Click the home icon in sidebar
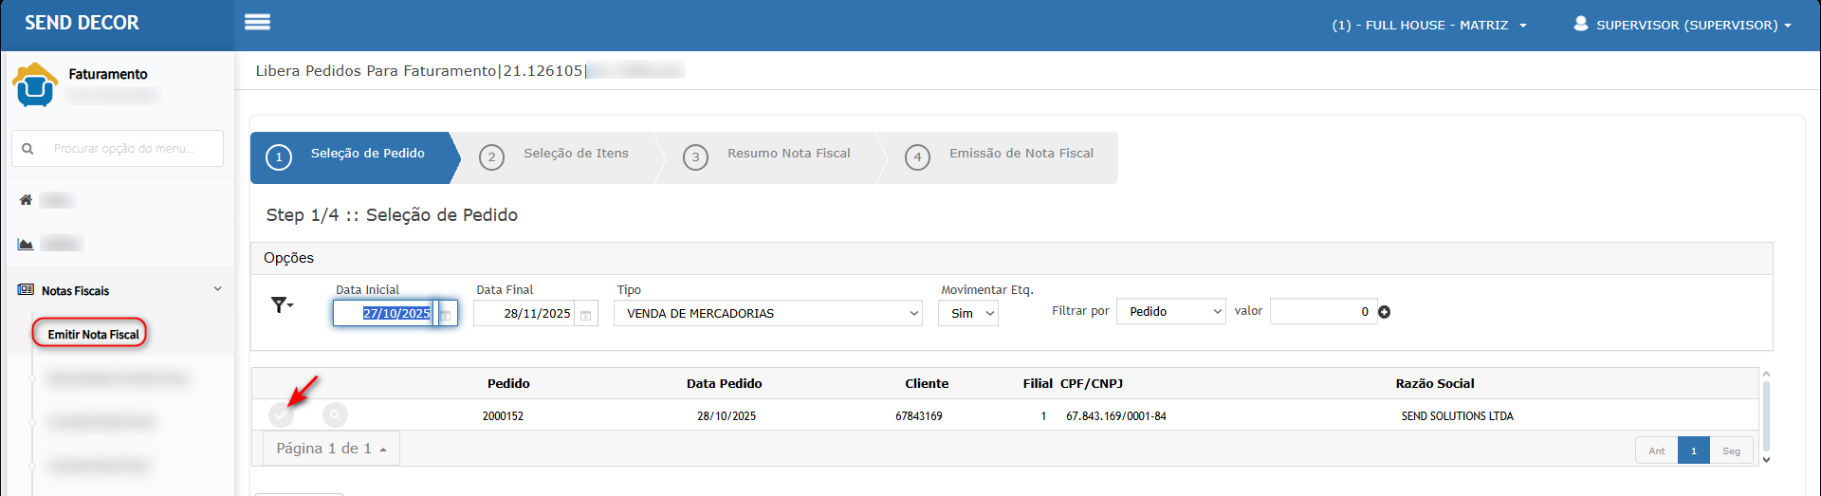This screenshot has height=496, width=1821. pos(26,200)
